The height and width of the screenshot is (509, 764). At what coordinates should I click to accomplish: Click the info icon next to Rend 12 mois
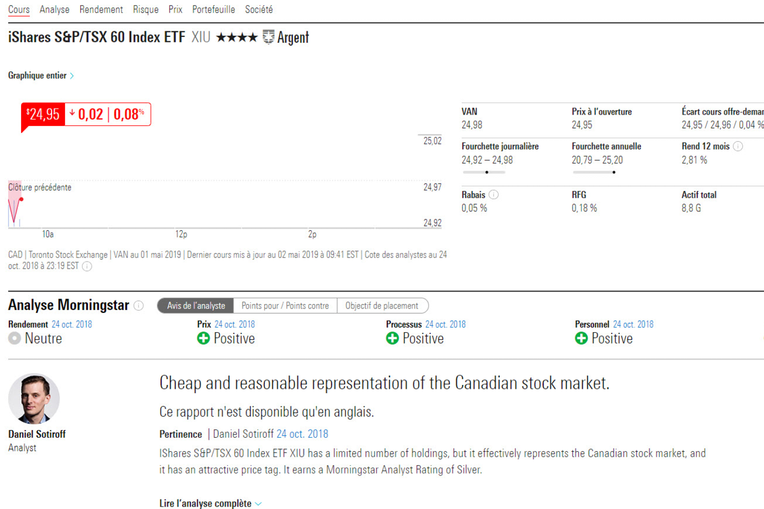pyautogui.click(x=738, y=146)
